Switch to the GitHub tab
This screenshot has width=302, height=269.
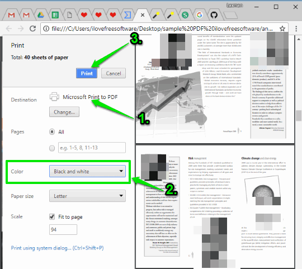coord(214,15)
